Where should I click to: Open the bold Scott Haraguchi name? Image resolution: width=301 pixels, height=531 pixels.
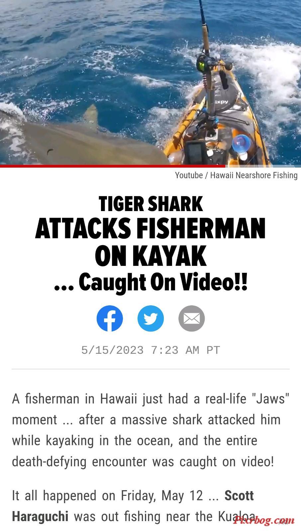(133, 506)
